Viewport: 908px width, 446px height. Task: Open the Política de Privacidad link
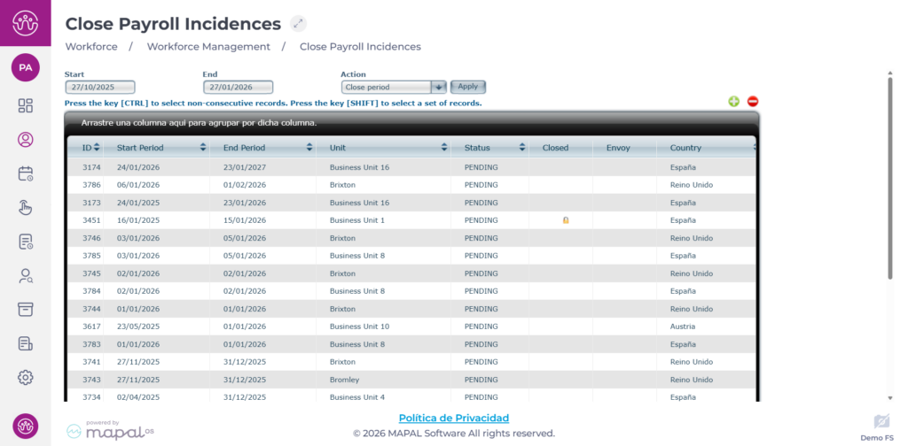coord(454,418)
